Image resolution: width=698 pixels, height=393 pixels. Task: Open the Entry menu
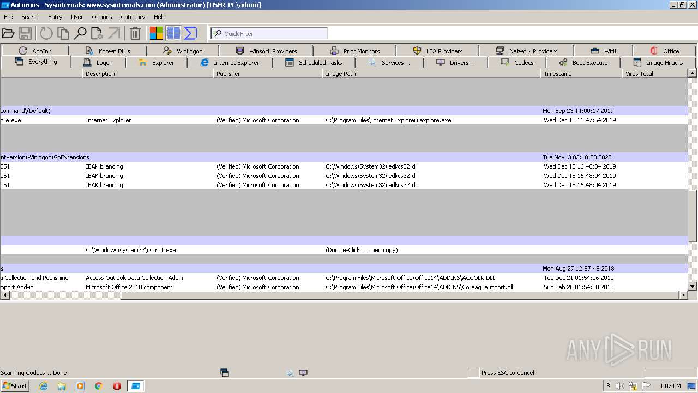point(55,17)
